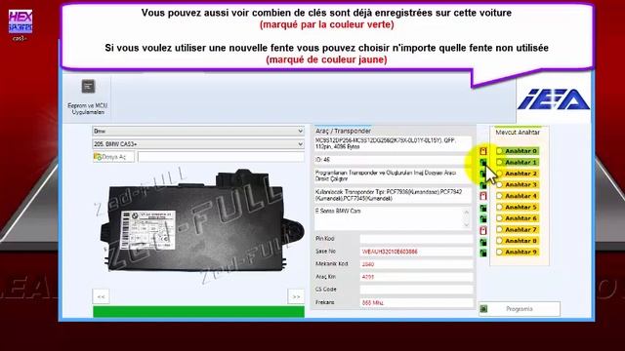
Task: Click the 'Araç / Transponder' heading
Action: 343,131
